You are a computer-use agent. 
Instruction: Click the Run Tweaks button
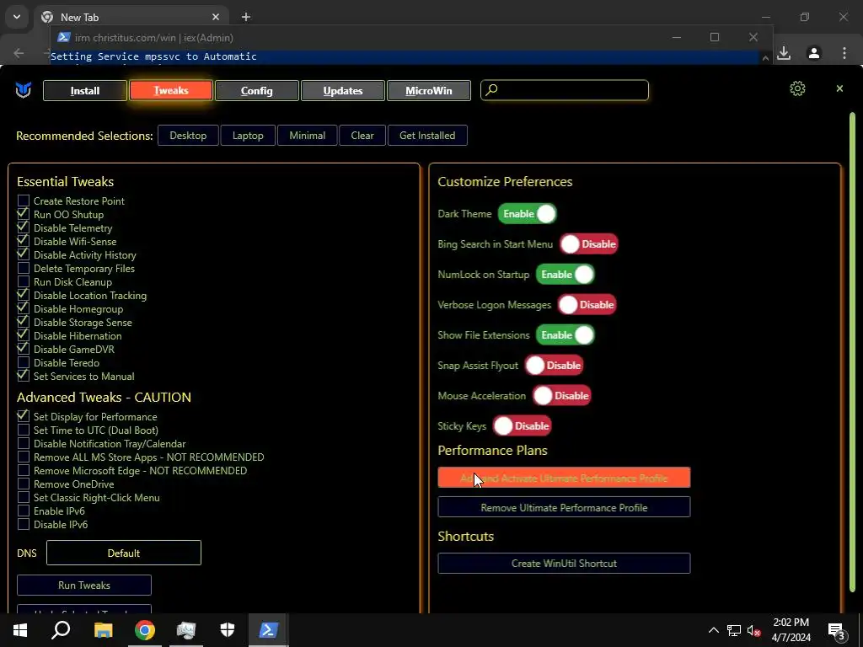pyautogui.click(x=84, y=585)
